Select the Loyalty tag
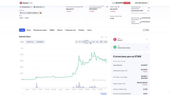 pos(27,18)
